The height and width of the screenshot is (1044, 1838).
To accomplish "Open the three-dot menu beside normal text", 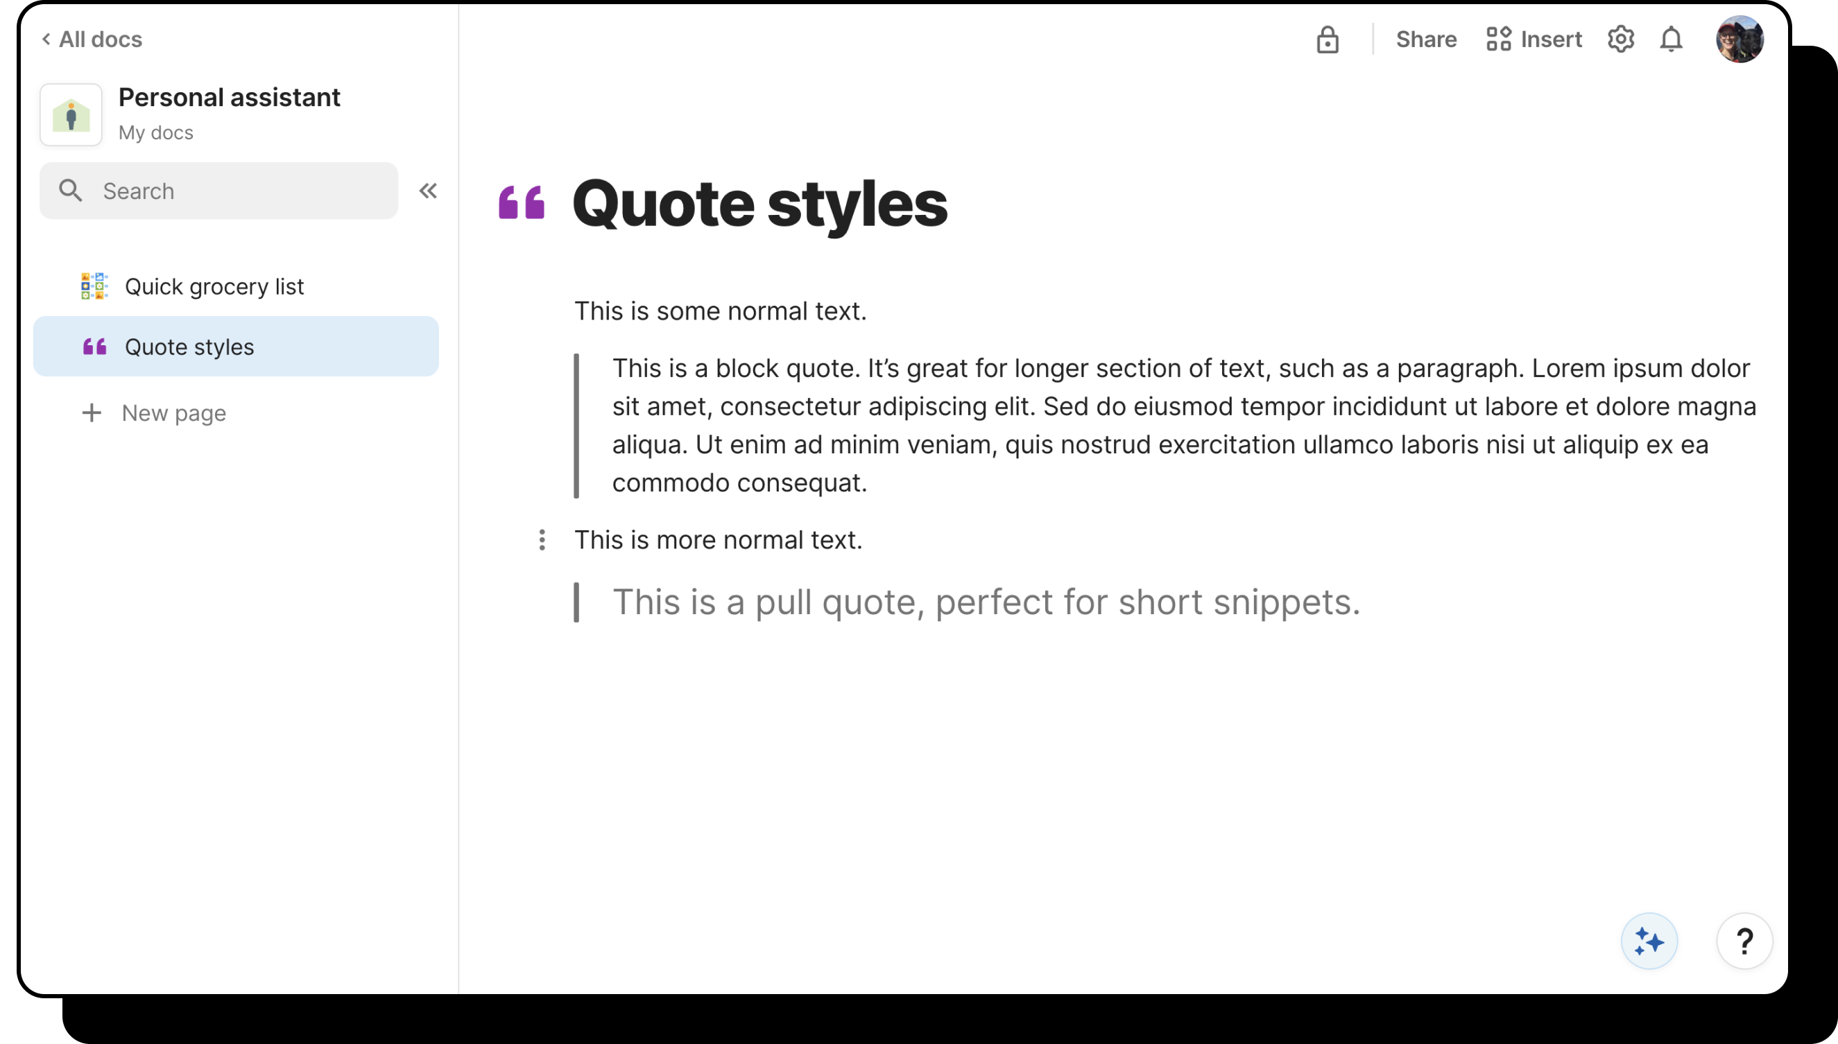I will (x=542, y=540).
